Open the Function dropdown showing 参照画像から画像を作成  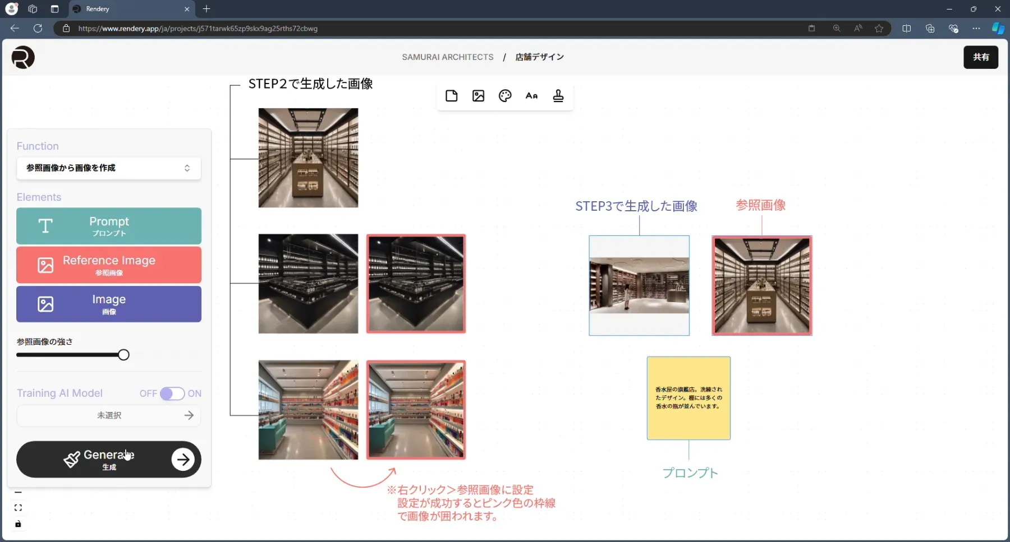tap(108, 168)
